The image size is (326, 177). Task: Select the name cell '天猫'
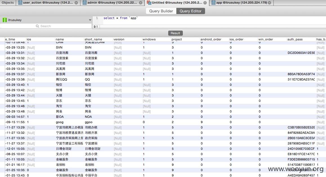[x=59, y=96]
